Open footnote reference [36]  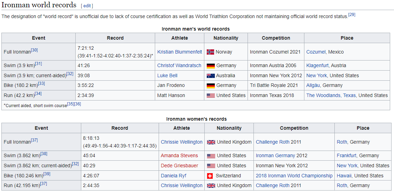click(77, 104)
